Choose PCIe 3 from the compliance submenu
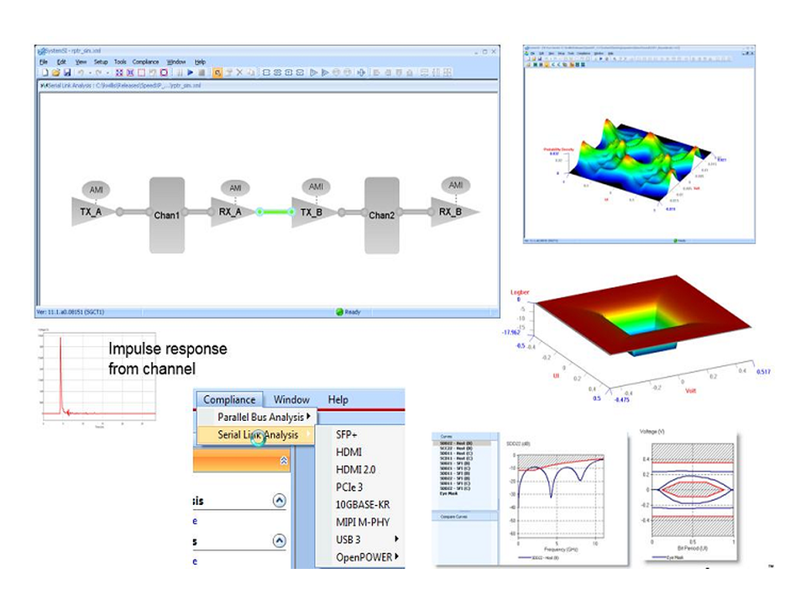 (x=349, y=487)
